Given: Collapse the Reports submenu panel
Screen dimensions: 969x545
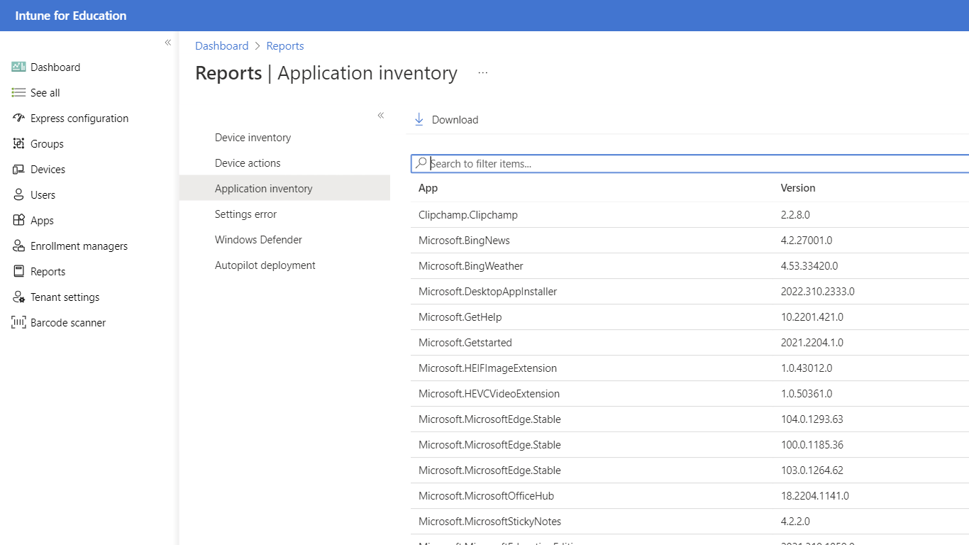Looking at the screenshot, I should [x=381, y=115].
